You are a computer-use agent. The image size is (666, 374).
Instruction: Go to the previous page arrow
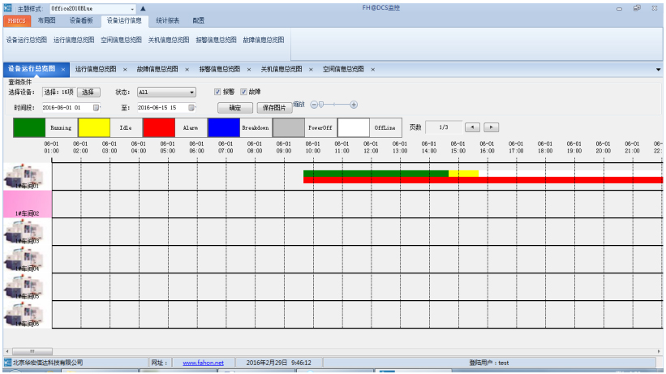click(472, 127)
